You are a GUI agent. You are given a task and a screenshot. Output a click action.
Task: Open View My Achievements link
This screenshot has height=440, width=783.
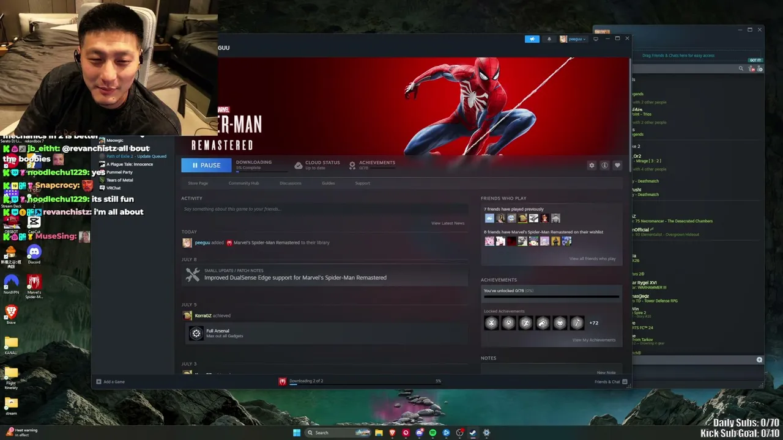594,340
